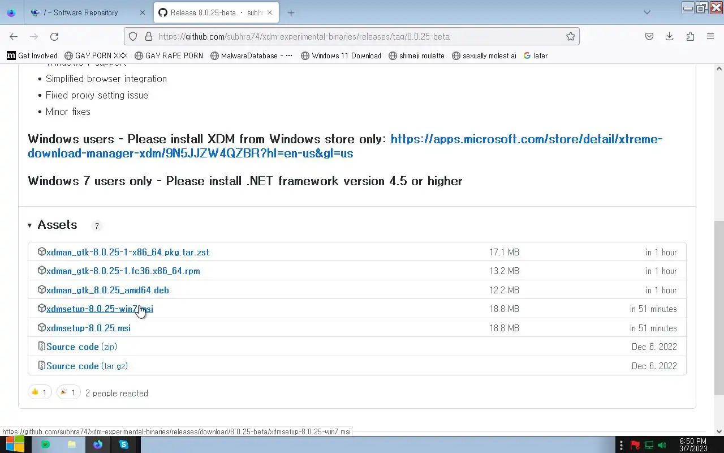Click the forward navigation arrow
724x453 pixels.
point(34,36)
